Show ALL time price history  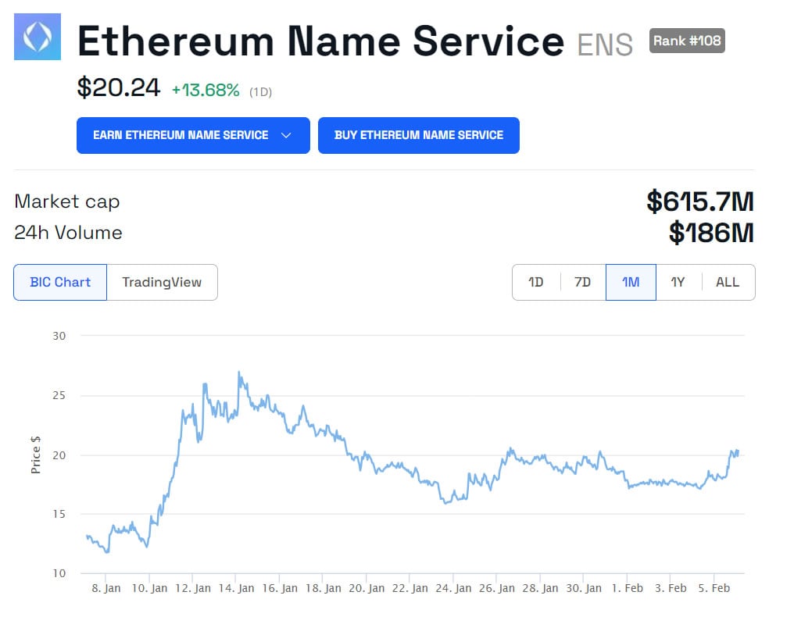(728, 282)
